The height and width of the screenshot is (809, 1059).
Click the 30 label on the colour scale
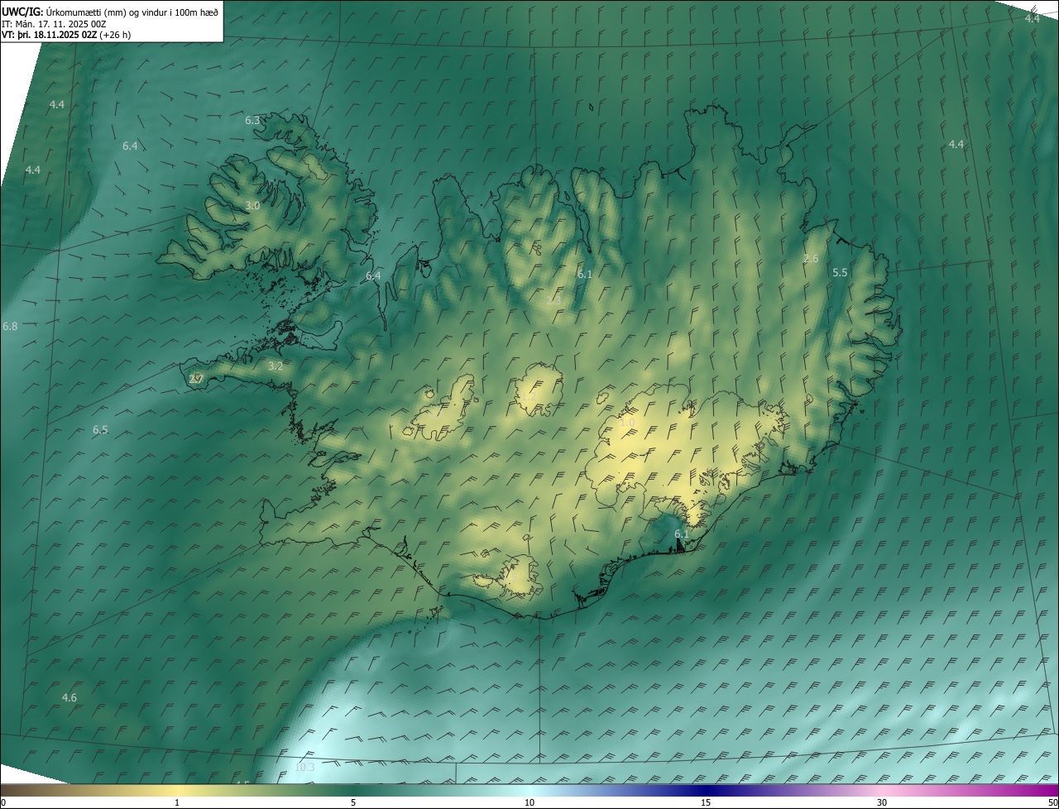coord(882,802)
